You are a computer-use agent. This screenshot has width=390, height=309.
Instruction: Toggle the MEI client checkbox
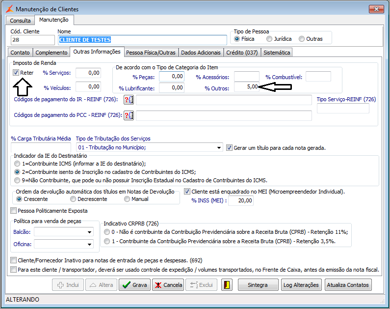click(x=187, y=192)
